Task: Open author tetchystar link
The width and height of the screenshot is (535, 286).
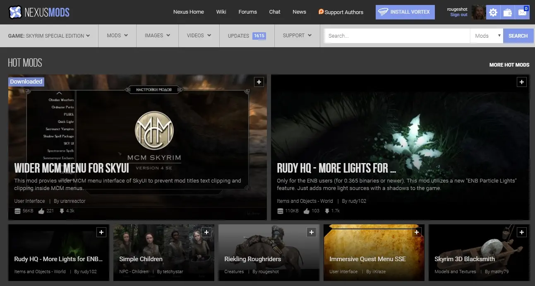Action: (173, 272)
